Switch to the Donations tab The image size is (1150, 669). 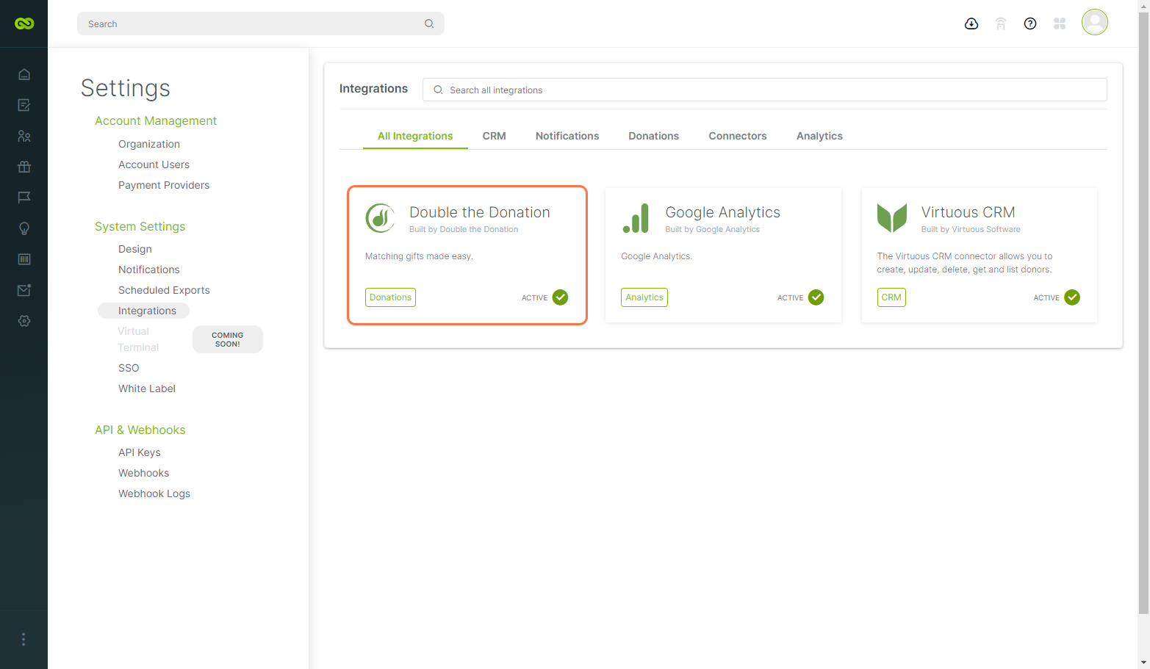[x=654, y=136]
